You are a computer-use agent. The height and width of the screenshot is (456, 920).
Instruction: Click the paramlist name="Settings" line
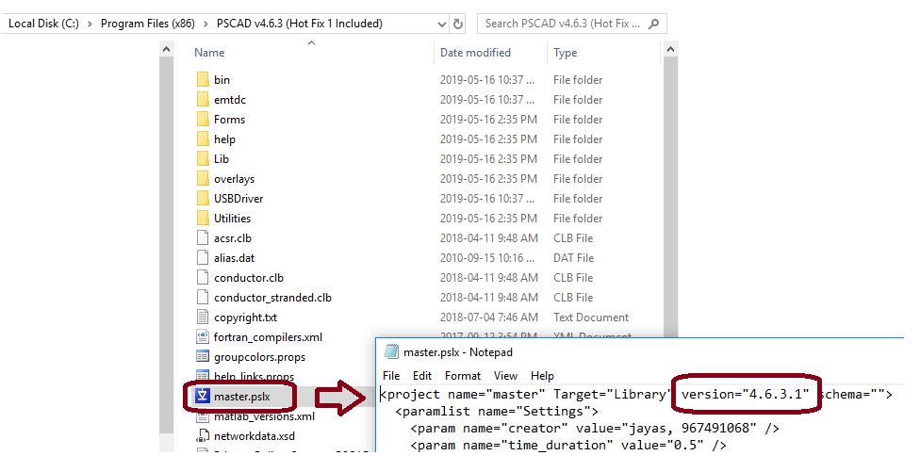pos(497,411)
